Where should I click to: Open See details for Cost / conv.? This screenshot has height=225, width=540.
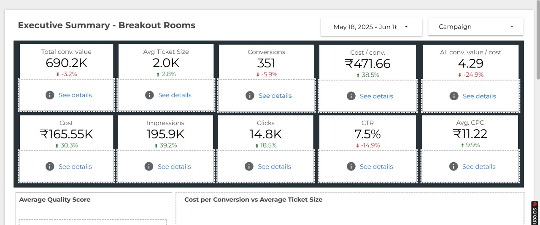pyautogui.click(x=376, y=96)
